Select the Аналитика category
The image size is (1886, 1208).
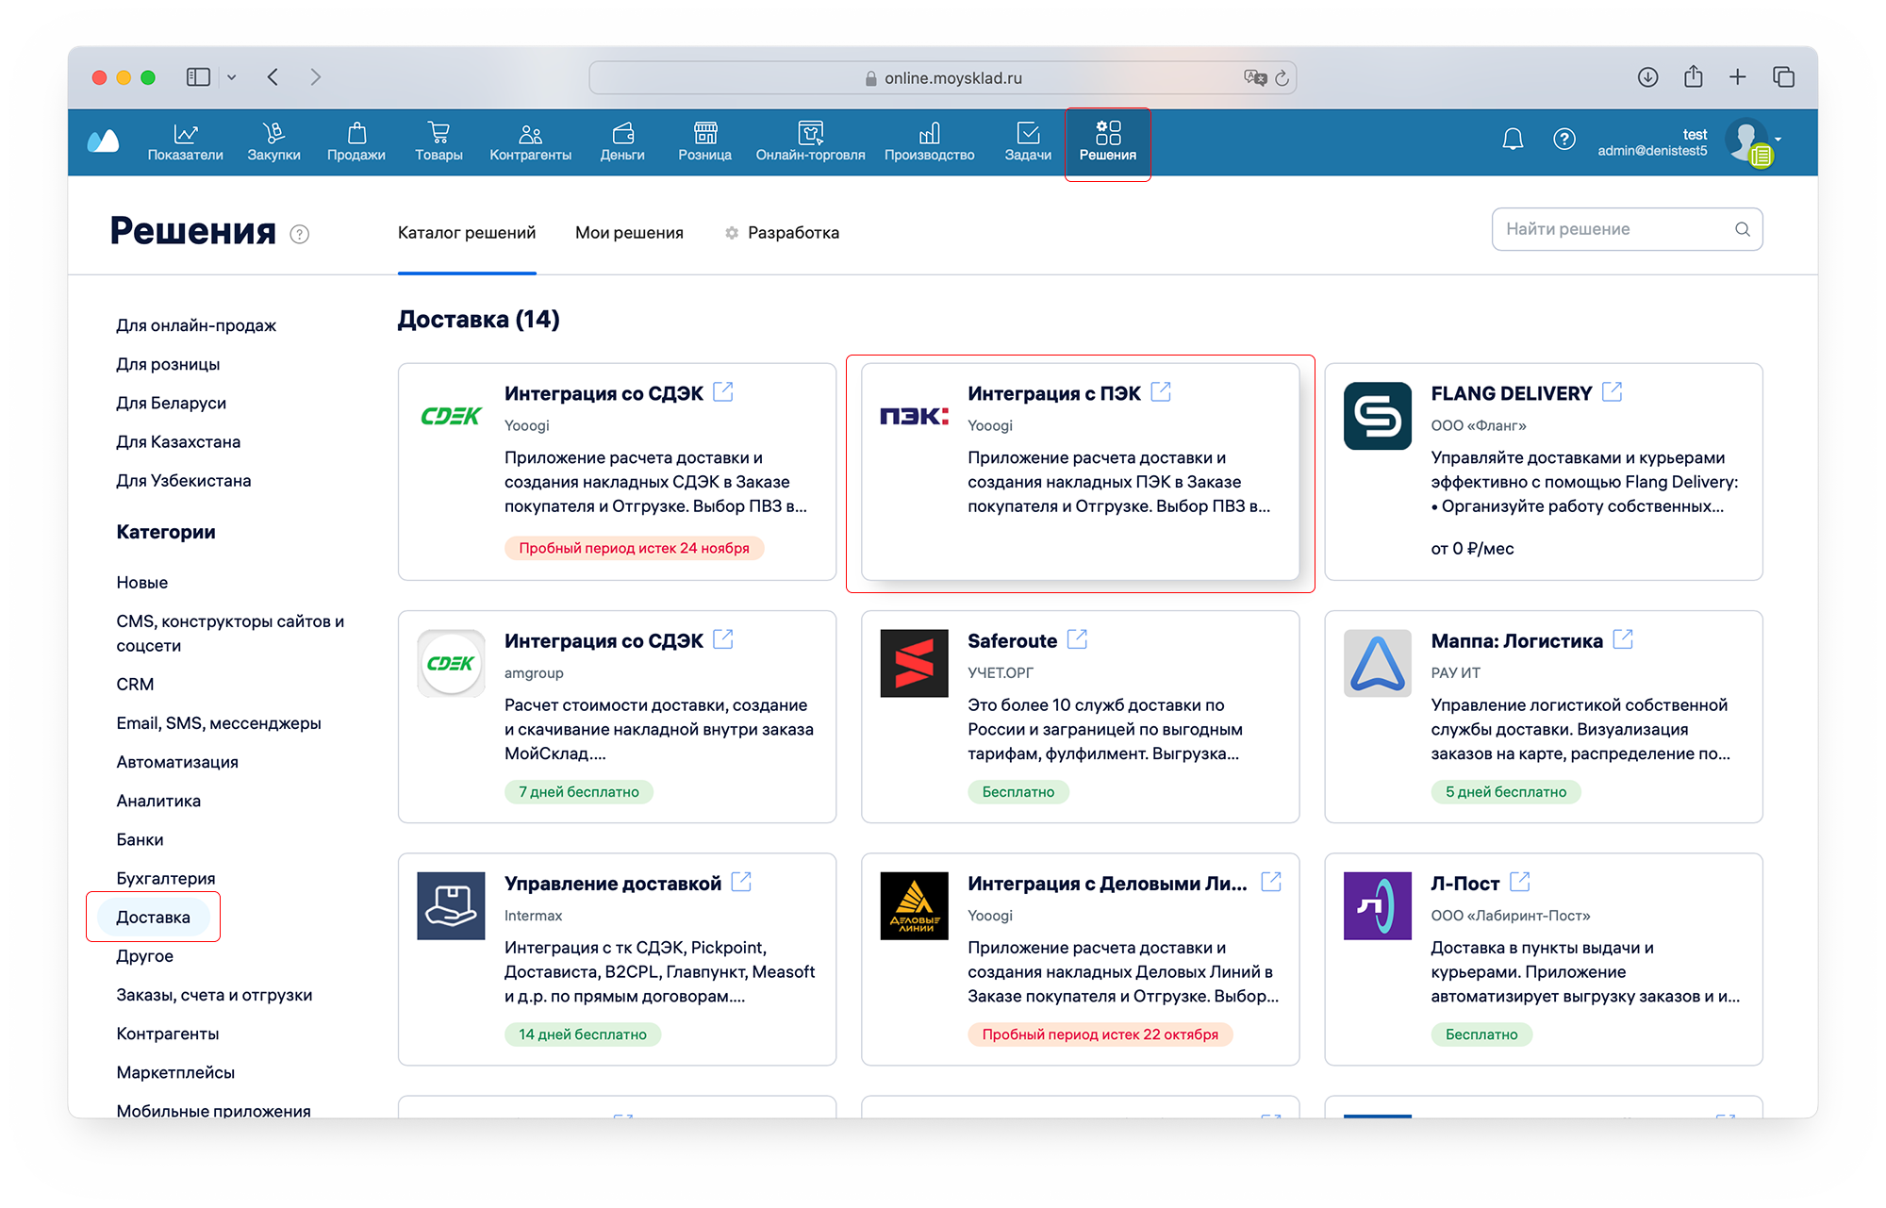click(x=158, y=801)
